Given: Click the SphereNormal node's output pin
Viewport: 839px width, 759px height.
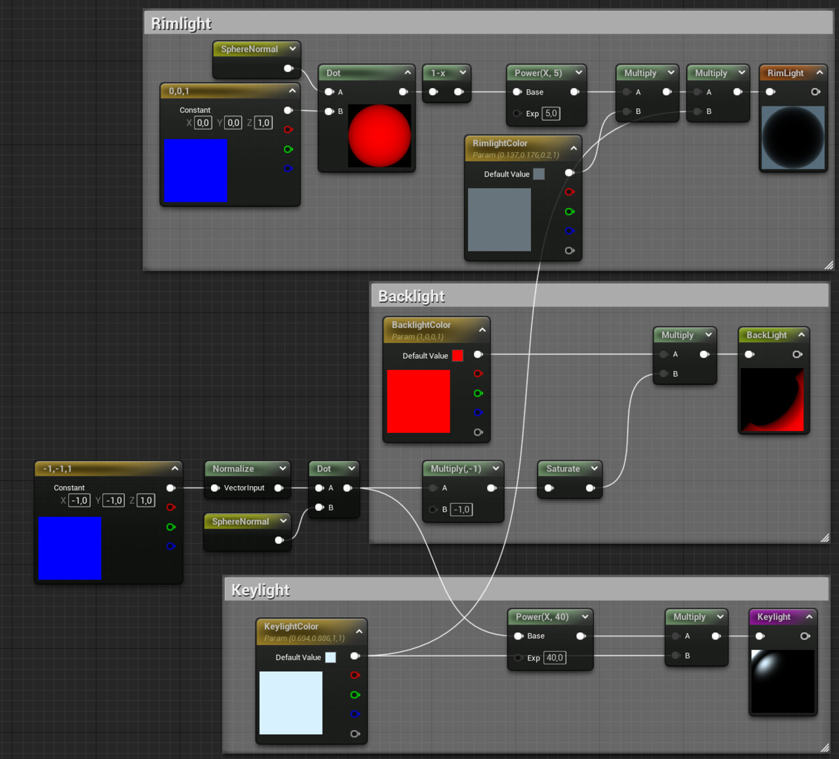Looking at the screenshot, I should [x=288, y=68].
